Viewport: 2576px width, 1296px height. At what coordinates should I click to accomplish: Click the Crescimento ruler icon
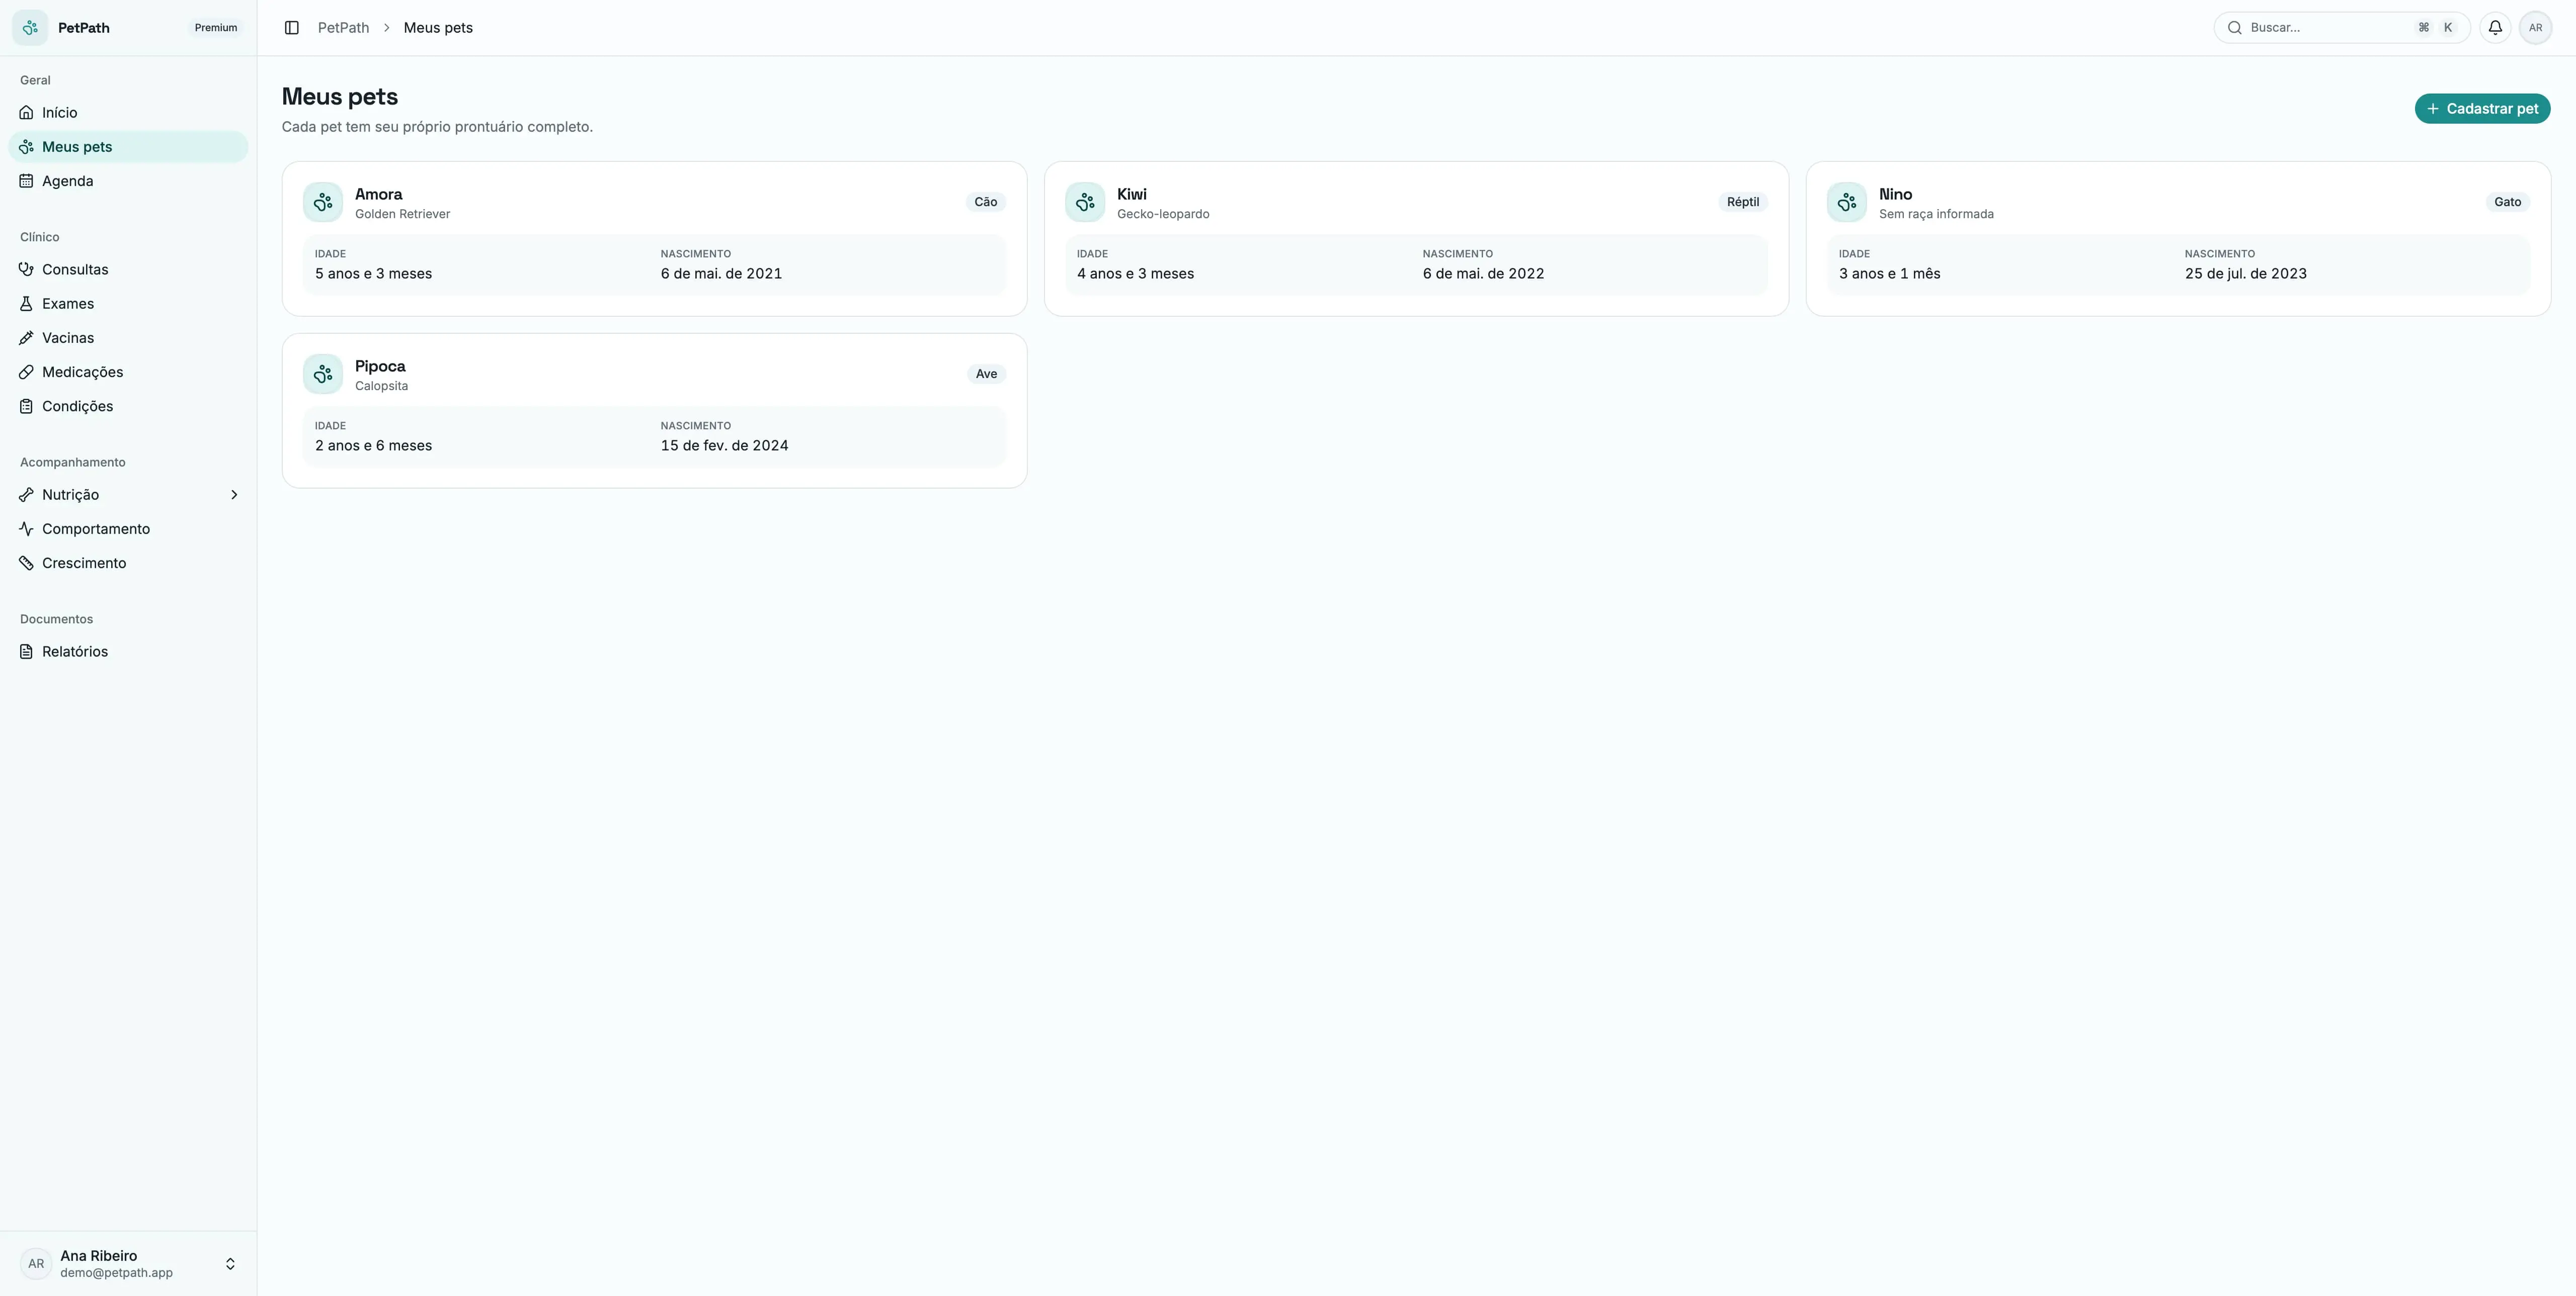pos(27,563)
